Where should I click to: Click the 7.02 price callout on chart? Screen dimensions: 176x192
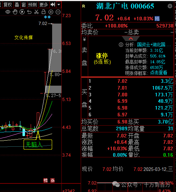point(43,24)
